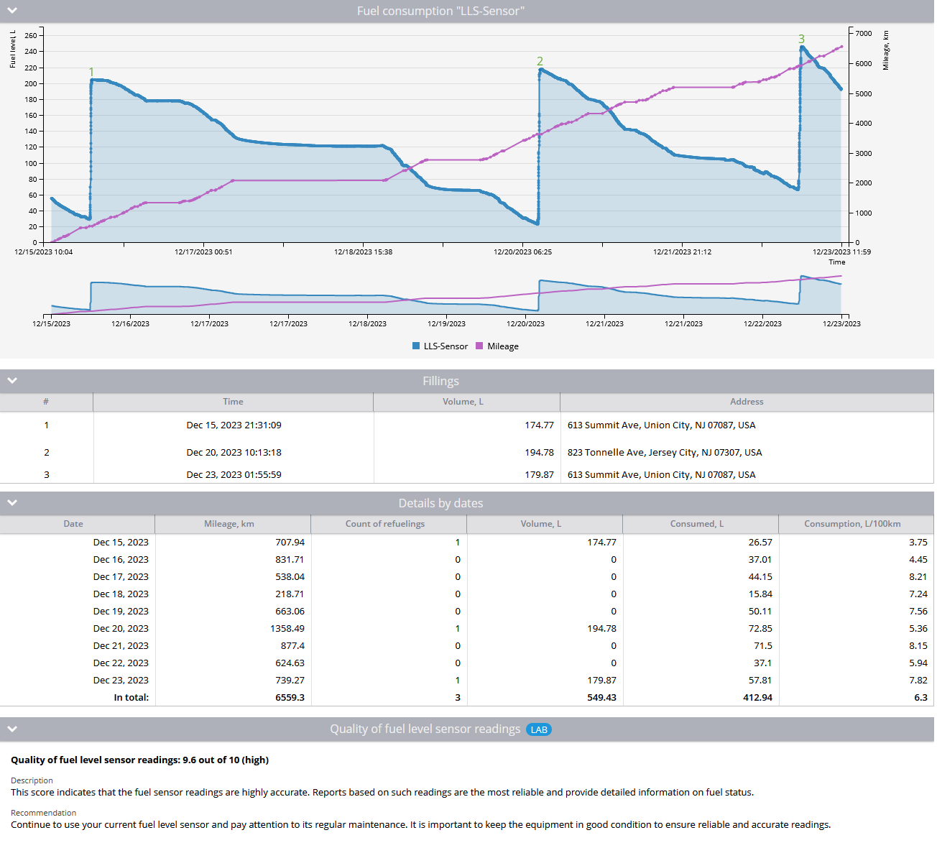Click the blue LLS-Sensor legend swatch

416,346
